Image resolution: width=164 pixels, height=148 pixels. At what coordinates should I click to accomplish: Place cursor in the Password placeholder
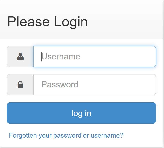click(x=60, y=85)
